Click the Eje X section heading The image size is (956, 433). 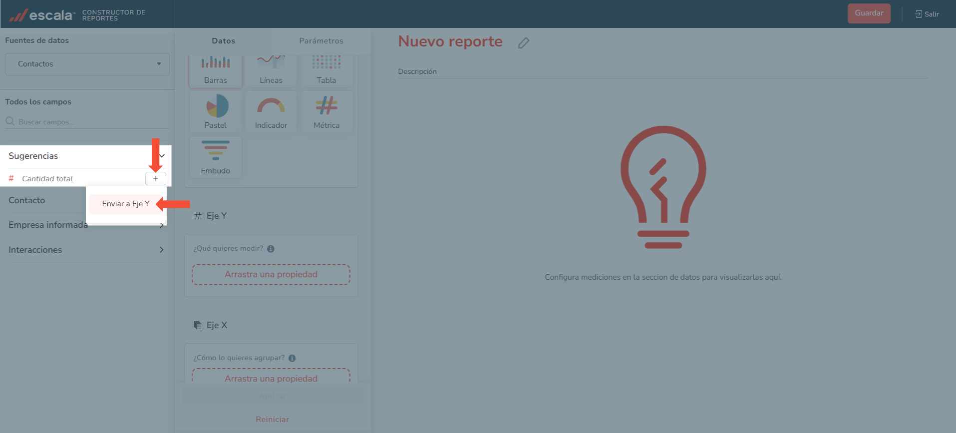tap(210, 325)
